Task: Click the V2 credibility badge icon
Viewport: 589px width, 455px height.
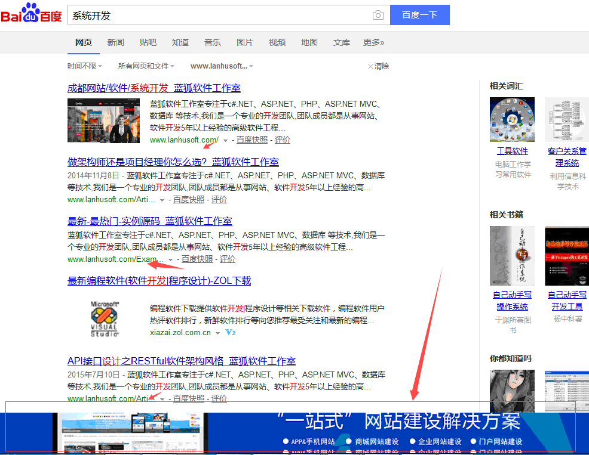Action: click(230, 332)
